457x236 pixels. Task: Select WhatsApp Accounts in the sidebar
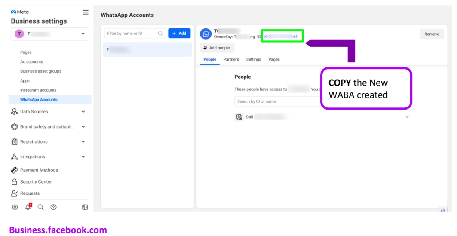(x=50, y=99)
